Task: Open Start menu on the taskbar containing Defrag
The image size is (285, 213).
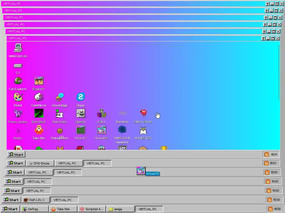Action: [x=10, y=209]
